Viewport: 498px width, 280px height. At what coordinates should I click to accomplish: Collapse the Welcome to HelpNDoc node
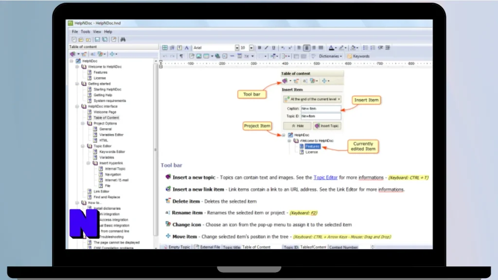(x=77, y=67)
